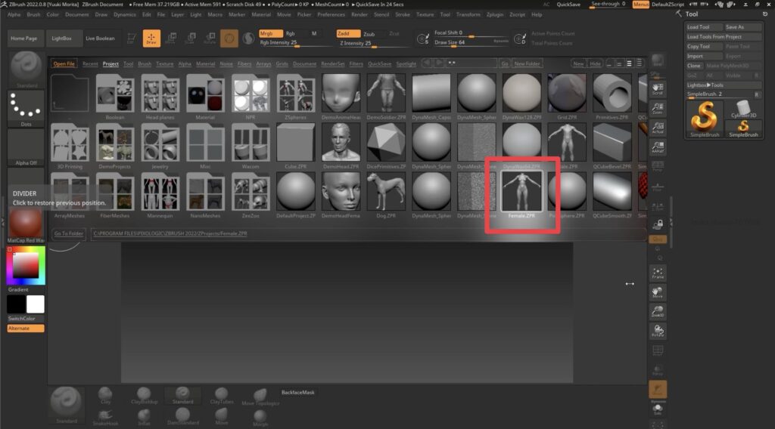
Task: Switch to the Brush tab in LightBox
Action: tap(144, 64)
